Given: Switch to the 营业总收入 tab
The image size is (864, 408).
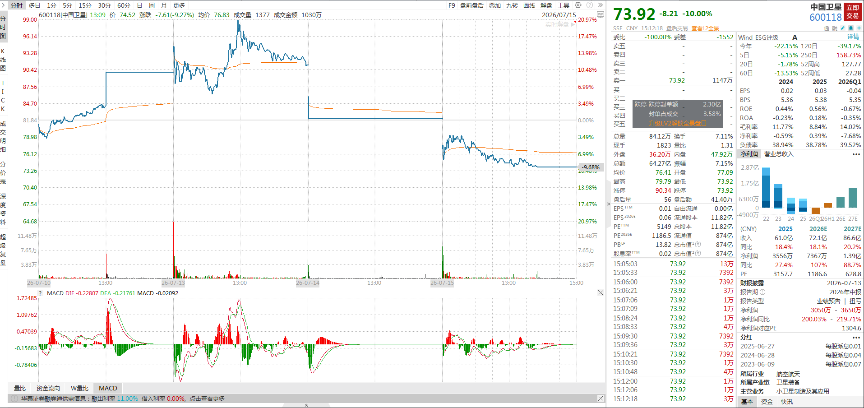Looking at the screenshot, I should [778, 154].
